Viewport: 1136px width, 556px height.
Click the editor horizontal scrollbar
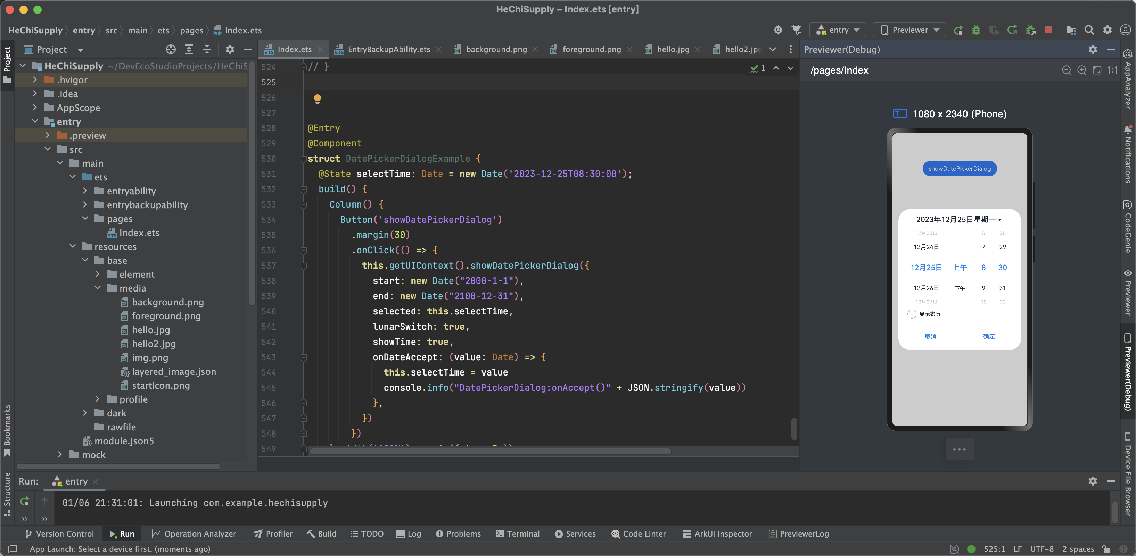(489, 451)
